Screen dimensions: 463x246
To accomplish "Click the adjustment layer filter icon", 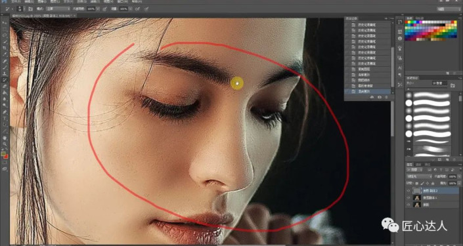I will tap(435, 170).
